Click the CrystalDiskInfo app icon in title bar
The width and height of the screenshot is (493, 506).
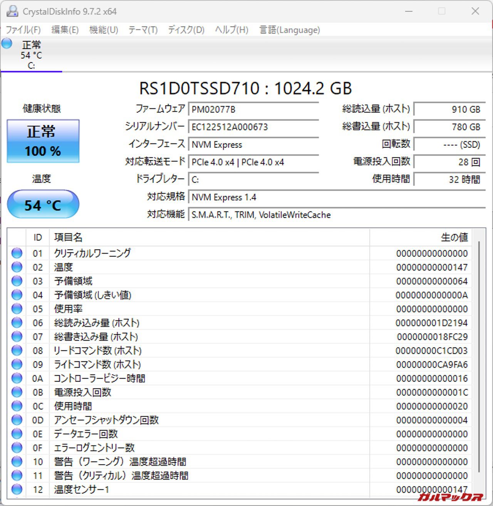[12, 11]
